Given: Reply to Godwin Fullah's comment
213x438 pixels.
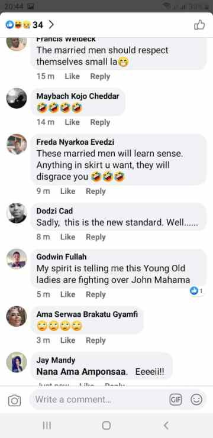Looking at the screenshot, I should pyautogui.click(x=96, y=294).
